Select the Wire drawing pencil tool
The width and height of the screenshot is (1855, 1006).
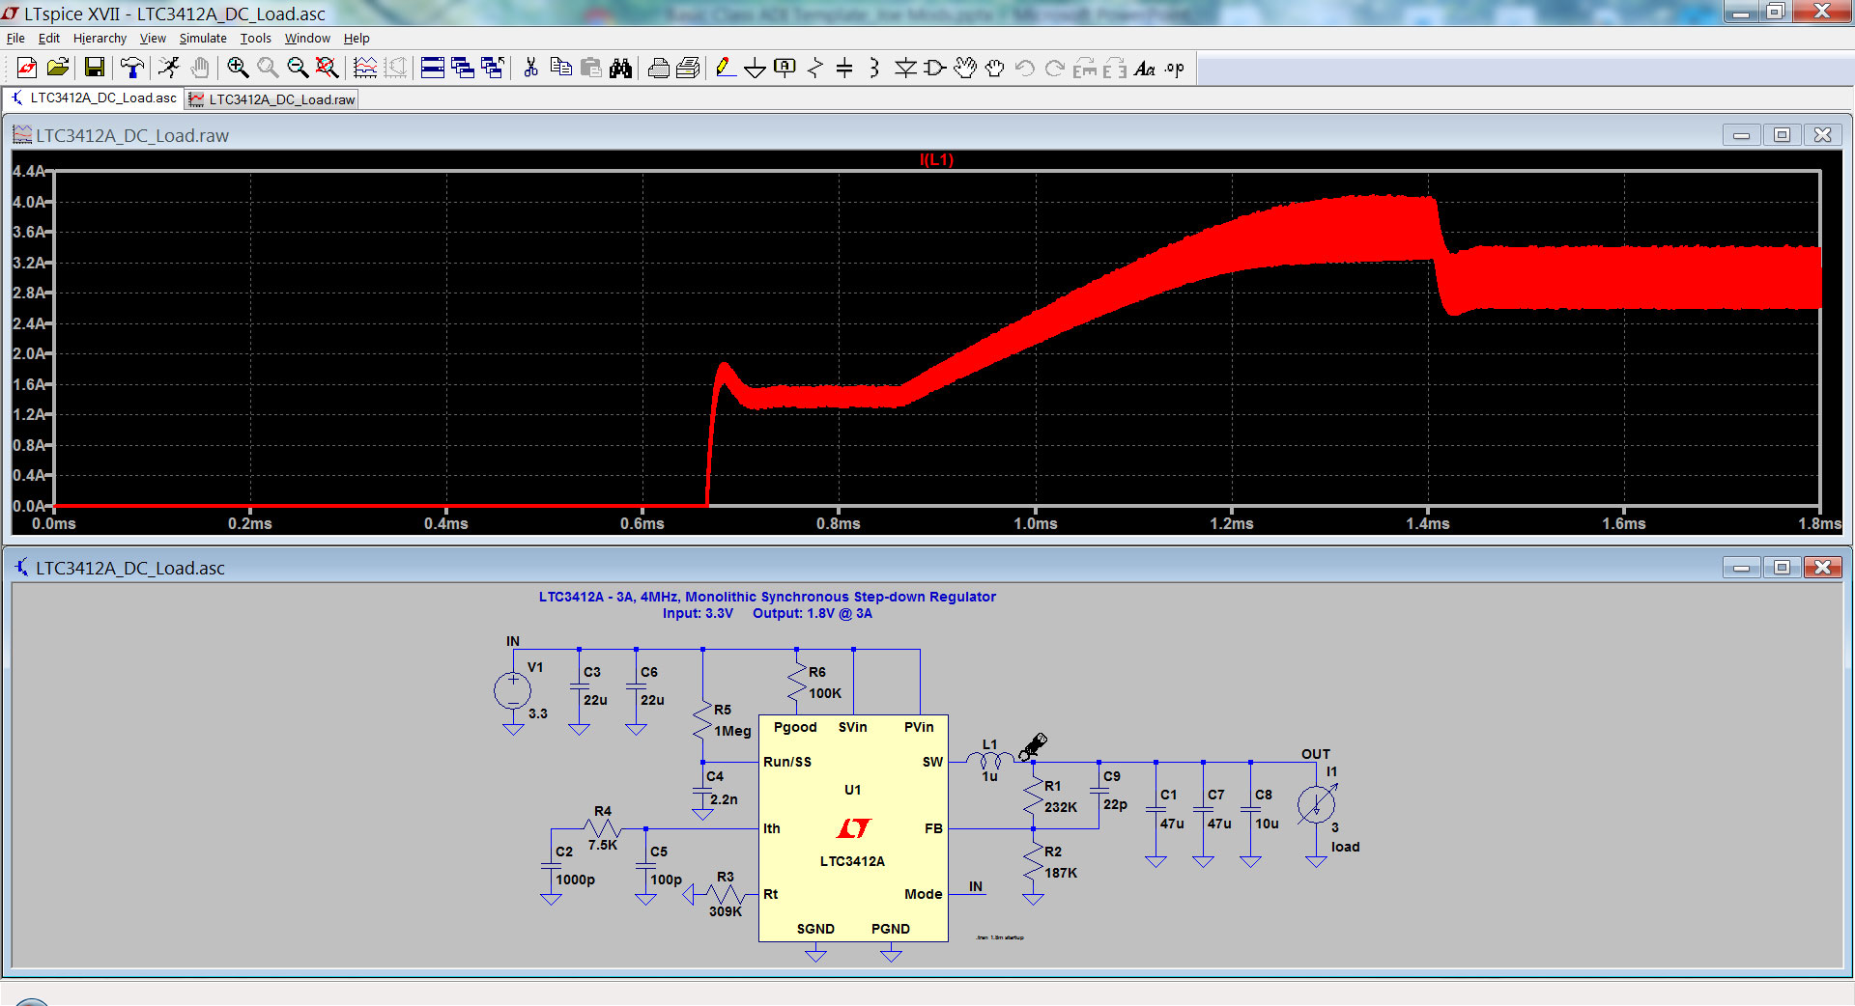(x=725, y=68)
